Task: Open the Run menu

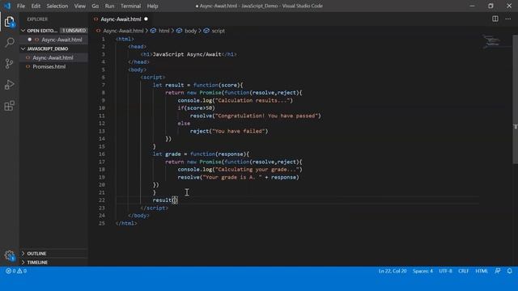Action: click(109, 6)
